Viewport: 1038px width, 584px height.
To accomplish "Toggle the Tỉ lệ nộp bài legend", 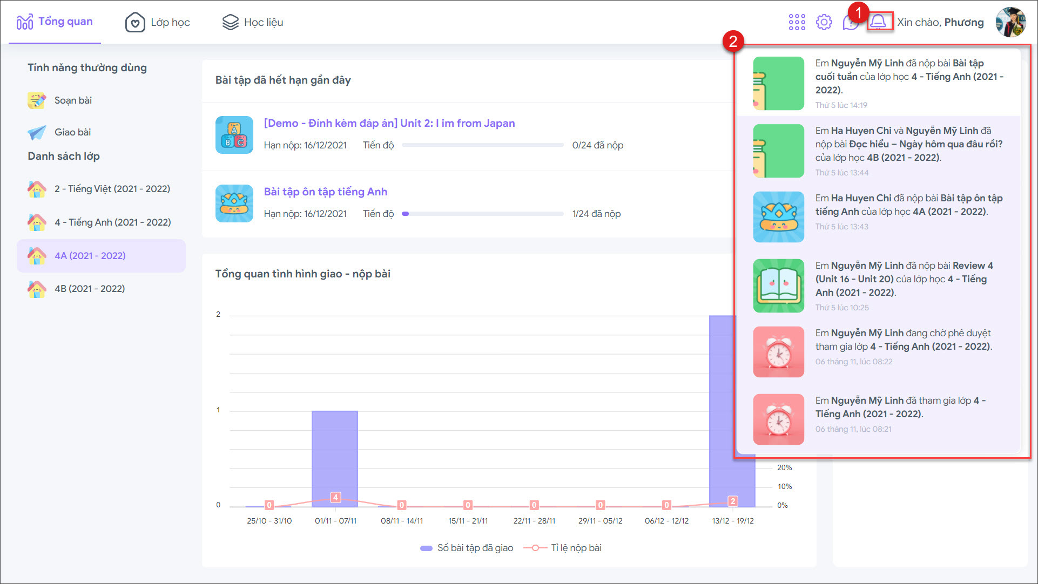I will tap(563, 548).
